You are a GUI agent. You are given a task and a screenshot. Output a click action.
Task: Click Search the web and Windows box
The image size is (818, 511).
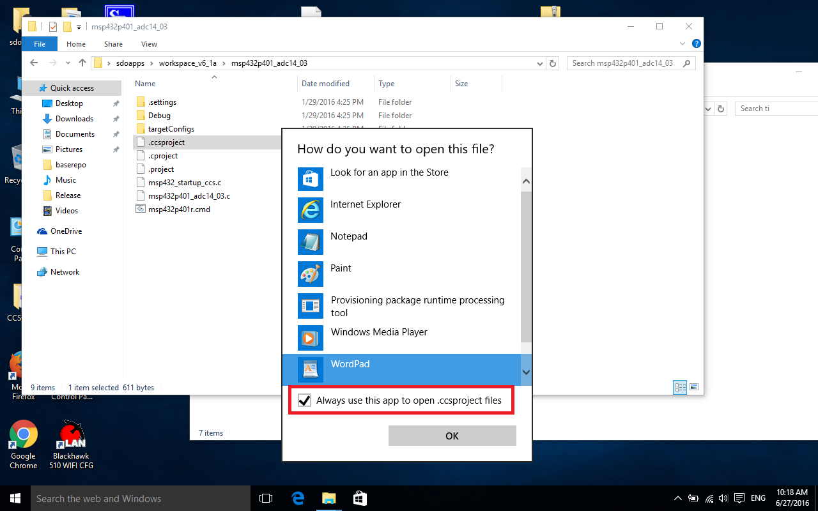click(141, 498)
